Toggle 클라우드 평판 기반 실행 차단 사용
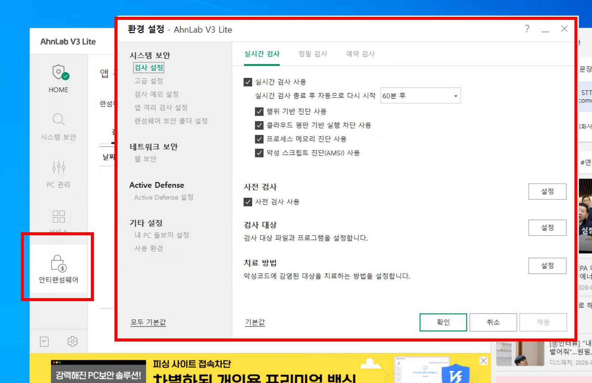 pyautogui.click(x=259, y=125)
